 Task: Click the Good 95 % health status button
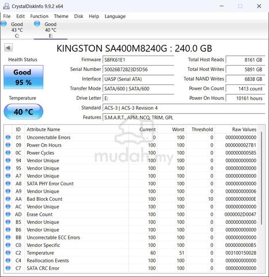(x=24, y=77)
